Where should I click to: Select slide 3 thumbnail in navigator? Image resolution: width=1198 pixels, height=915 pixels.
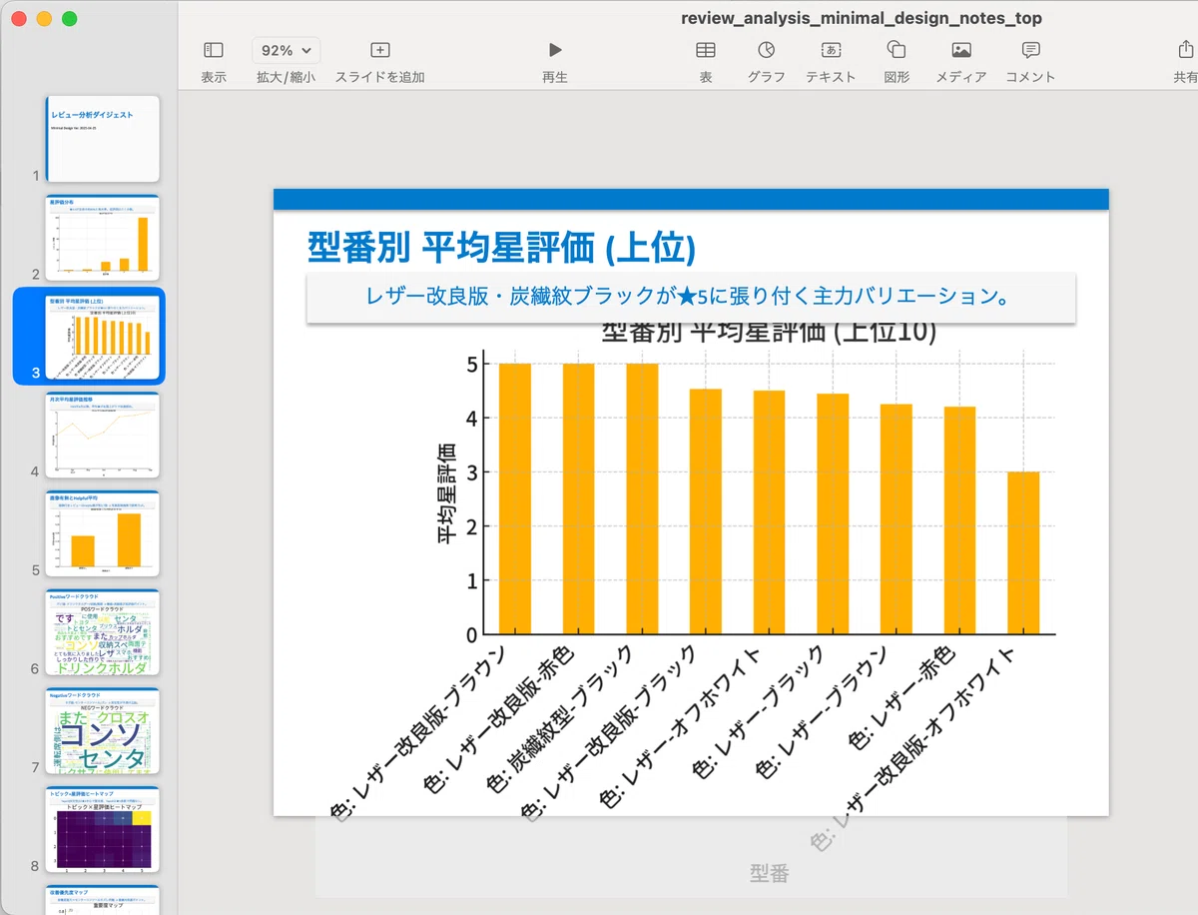coord(103,337)
